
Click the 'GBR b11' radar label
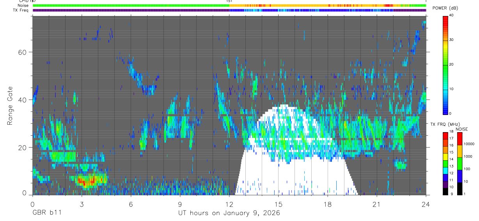[x=46, y=213]
